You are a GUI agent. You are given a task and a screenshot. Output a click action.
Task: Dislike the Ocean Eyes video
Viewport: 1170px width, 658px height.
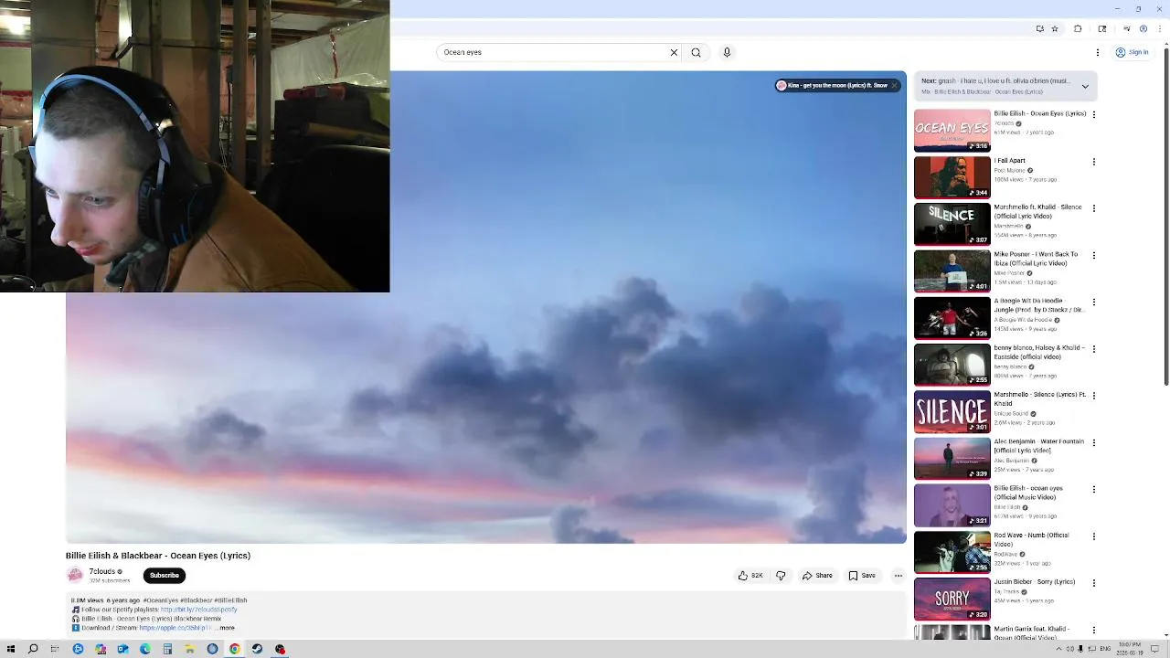(x=781, y=576)
